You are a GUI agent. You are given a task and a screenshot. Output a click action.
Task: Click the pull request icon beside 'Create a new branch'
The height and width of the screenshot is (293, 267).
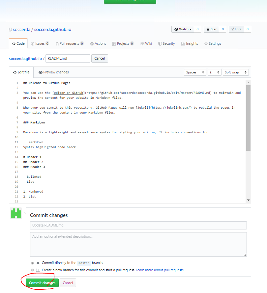[x=38, y=270]
